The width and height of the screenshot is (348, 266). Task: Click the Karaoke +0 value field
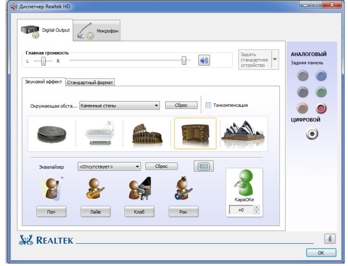pos(241,210)
